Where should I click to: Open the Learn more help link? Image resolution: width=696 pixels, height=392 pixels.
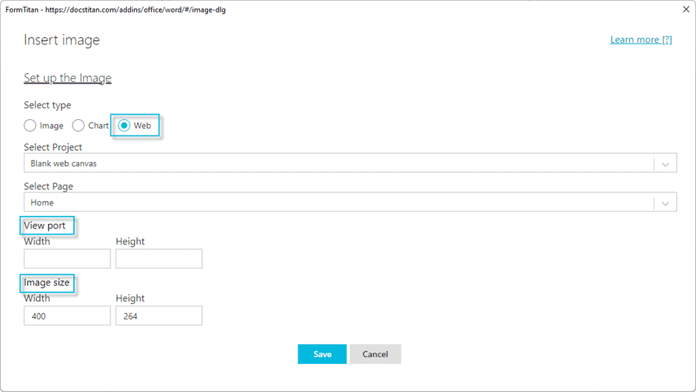pyautogui.click(x=640, y=40)
